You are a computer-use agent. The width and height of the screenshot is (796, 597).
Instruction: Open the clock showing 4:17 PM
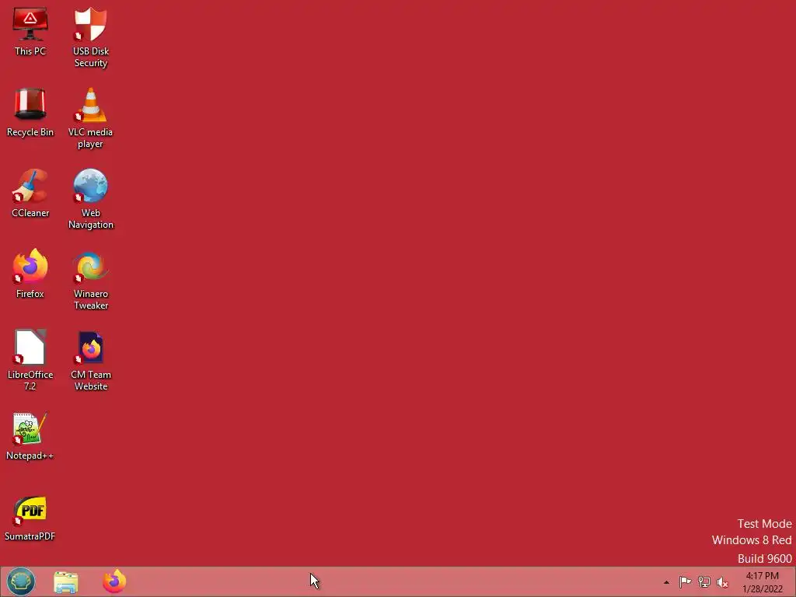click(x=762, y=581)
